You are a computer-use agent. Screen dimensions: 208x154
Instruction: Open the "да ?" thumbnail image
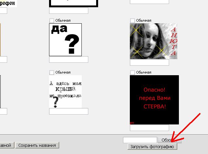coord(65,40)
